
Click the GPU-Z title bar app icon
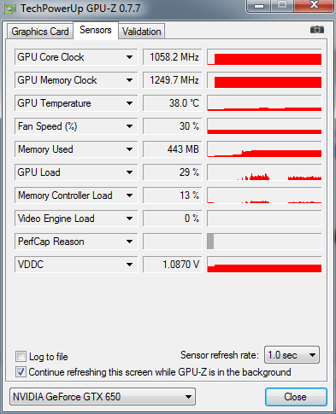point(10,9)
